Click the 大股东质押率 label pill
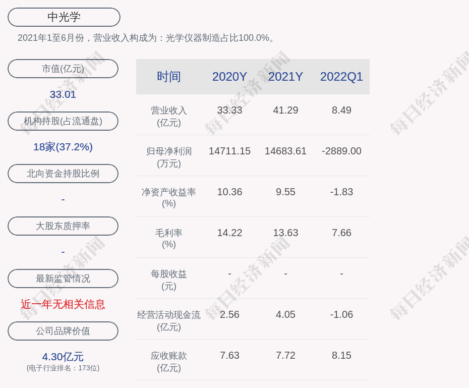The image size is (469, 388). pos(63,226)
